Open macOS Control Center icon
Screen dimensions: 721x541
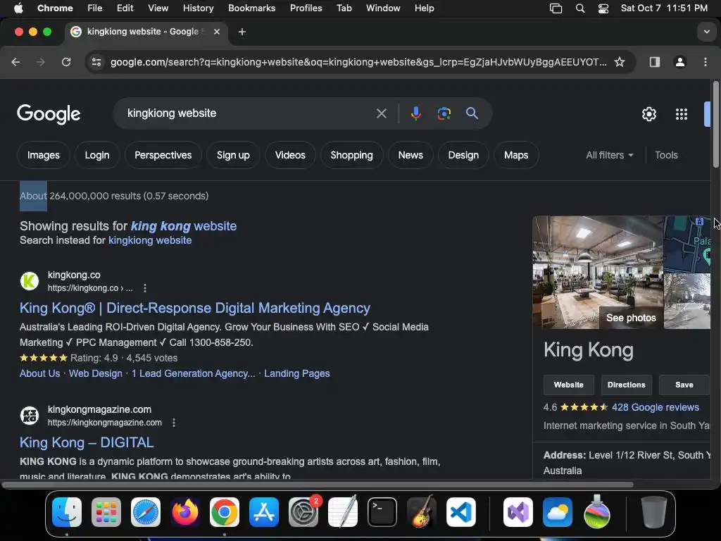pyautogui.click(x=603, y=8)
